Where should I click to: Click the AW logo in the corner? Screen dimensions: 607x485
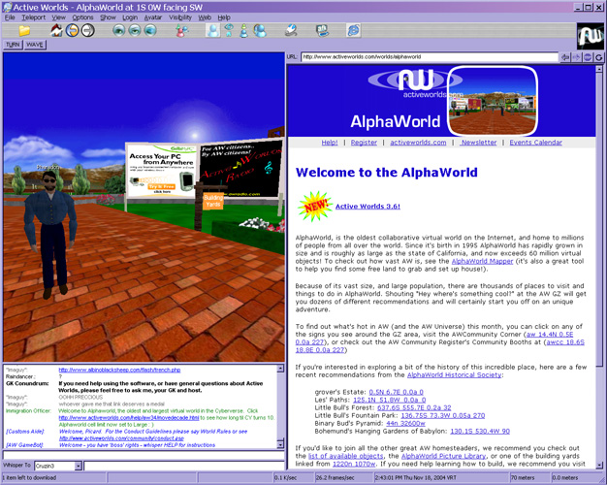(x=590, y=36)
